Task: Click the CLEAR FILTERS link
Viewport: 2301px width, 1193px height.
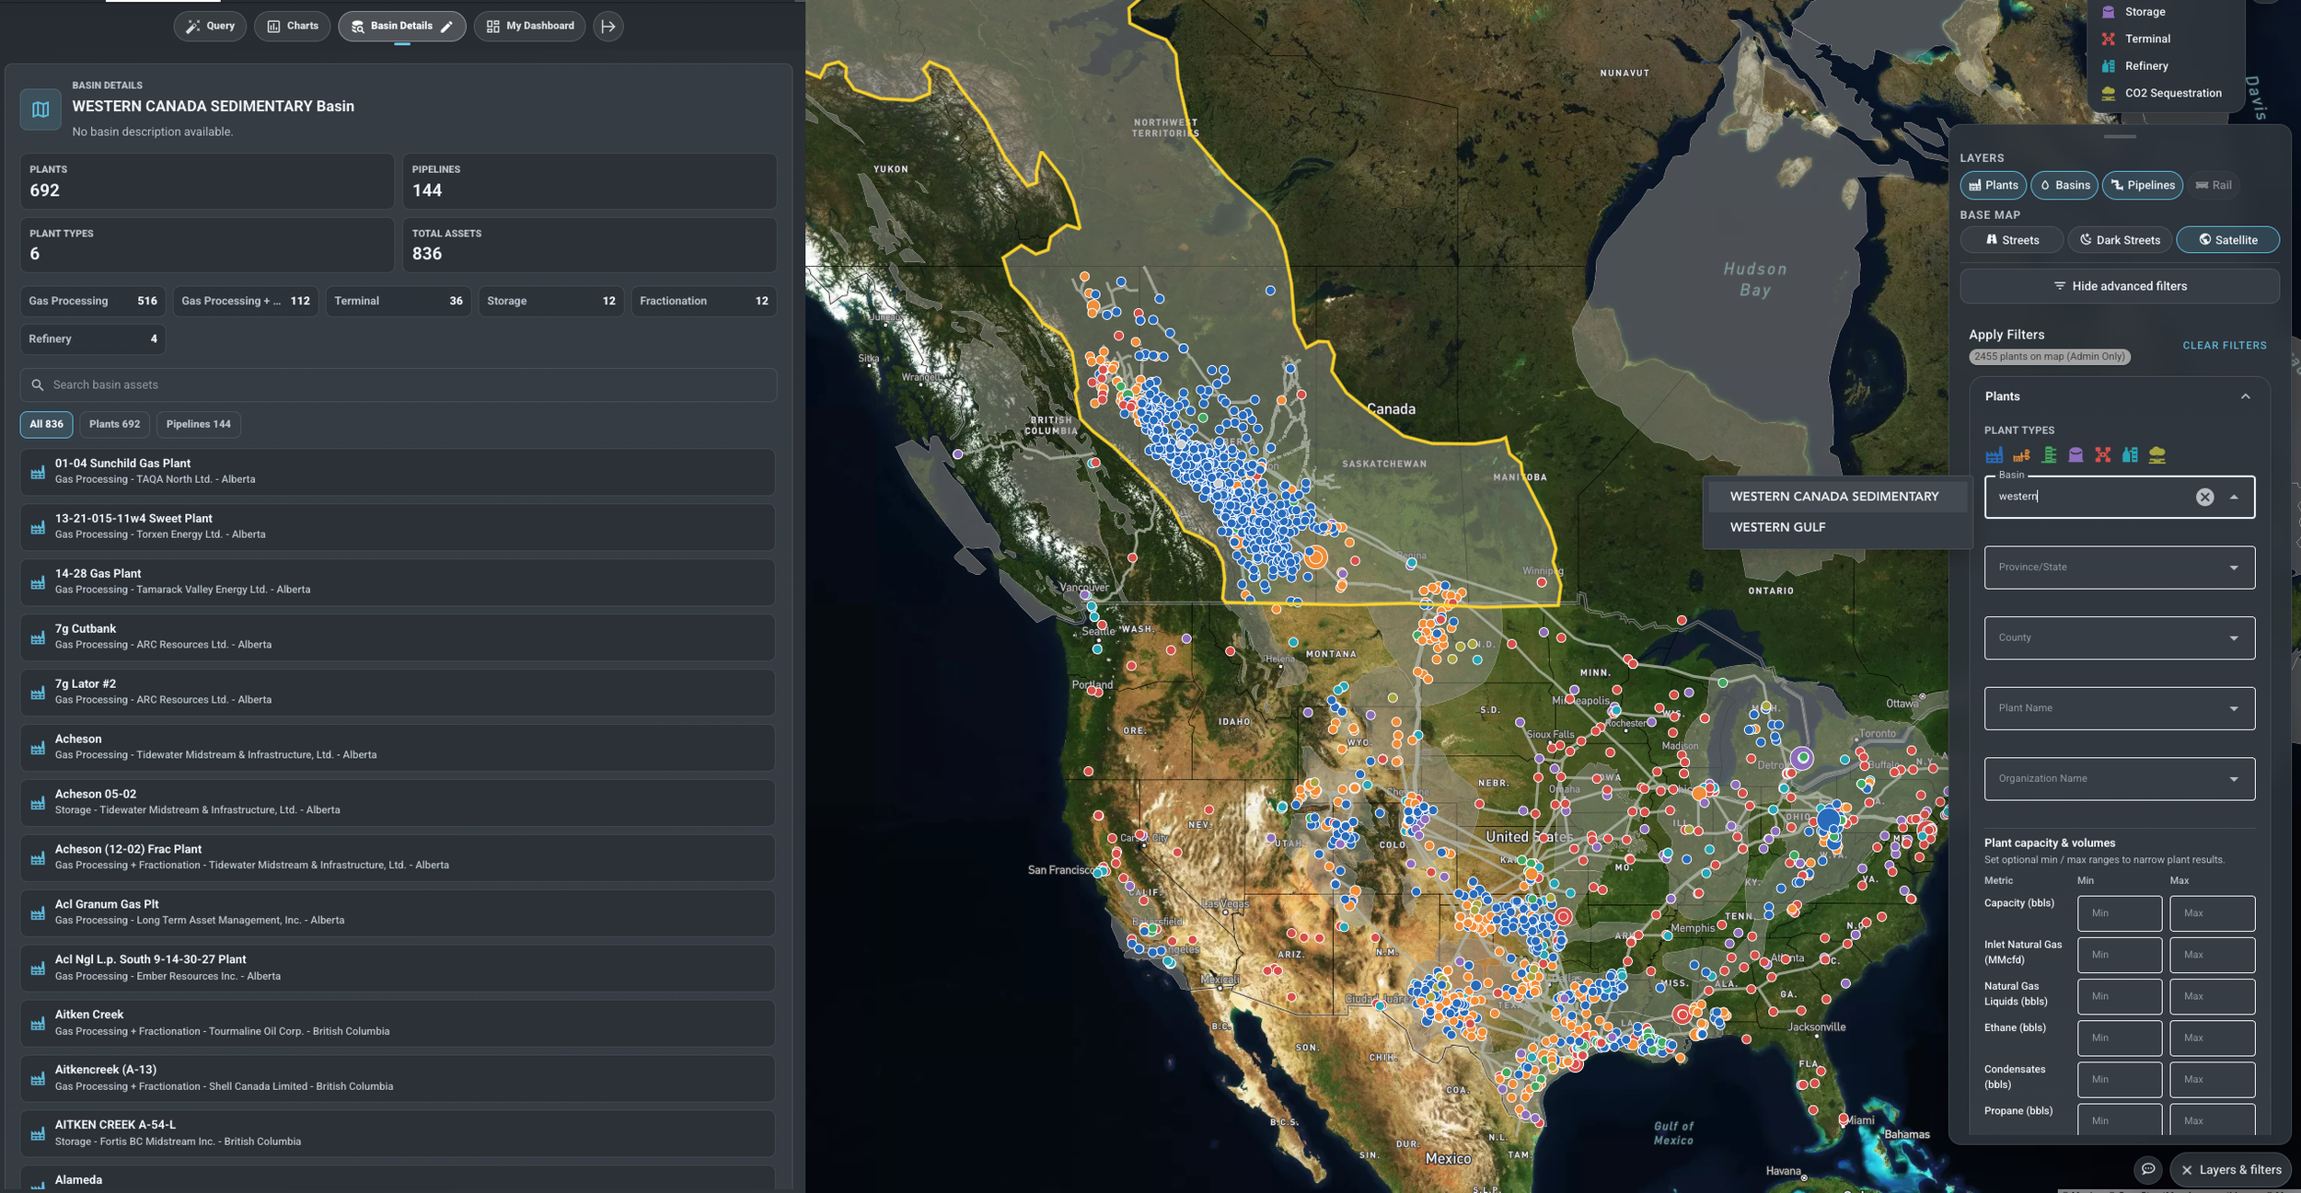Action: click(x=2225, y=346)
